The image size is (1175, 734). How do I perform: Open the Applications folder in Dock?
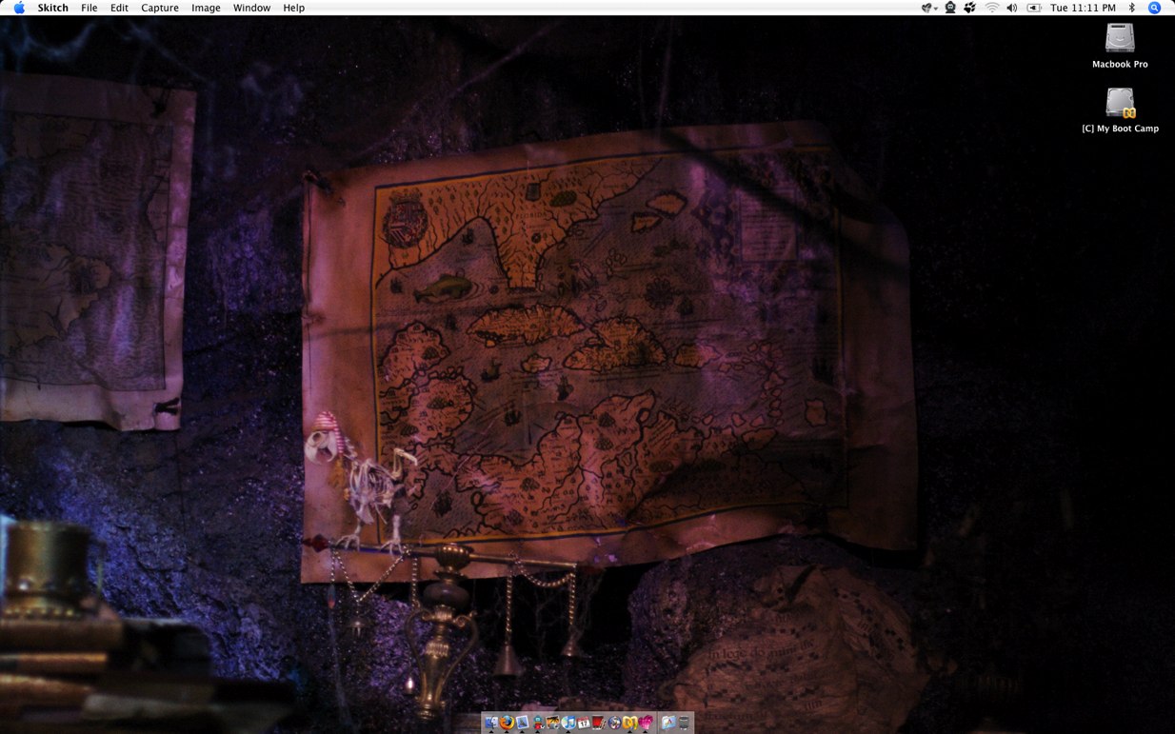(668, 723)
